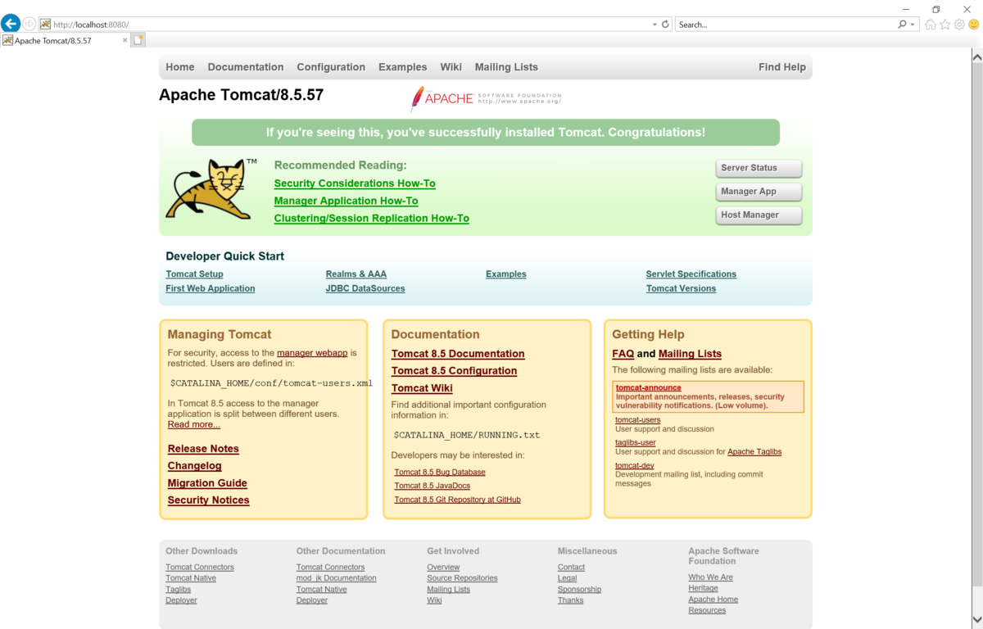Open the Documentation nav item
The height and width of the screenshot is (629, 983).
[x=246, y=67]
